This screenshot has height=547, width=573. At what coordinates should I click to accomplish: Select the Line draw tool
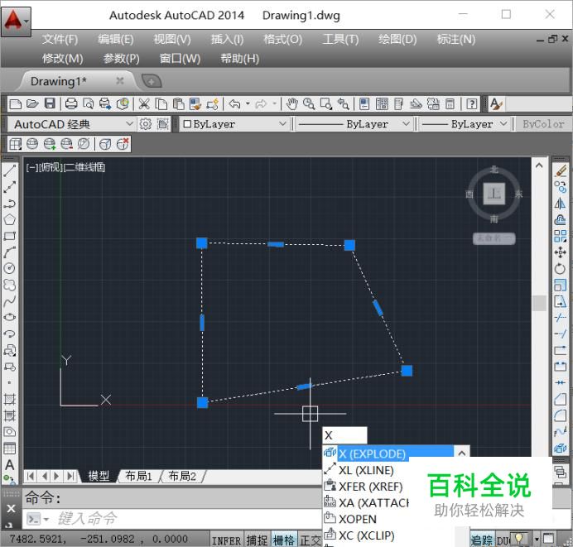tap(9, 171)
